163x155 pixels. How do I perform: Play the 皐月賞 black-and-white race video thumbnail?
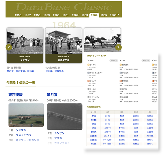click(65, 117)
